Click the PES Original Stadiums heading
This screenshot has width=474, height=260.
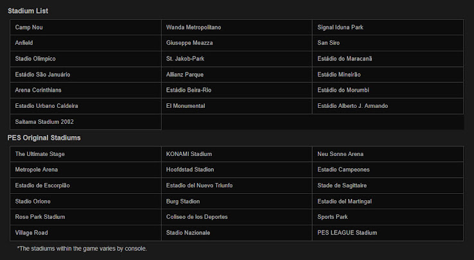(44, 138)
